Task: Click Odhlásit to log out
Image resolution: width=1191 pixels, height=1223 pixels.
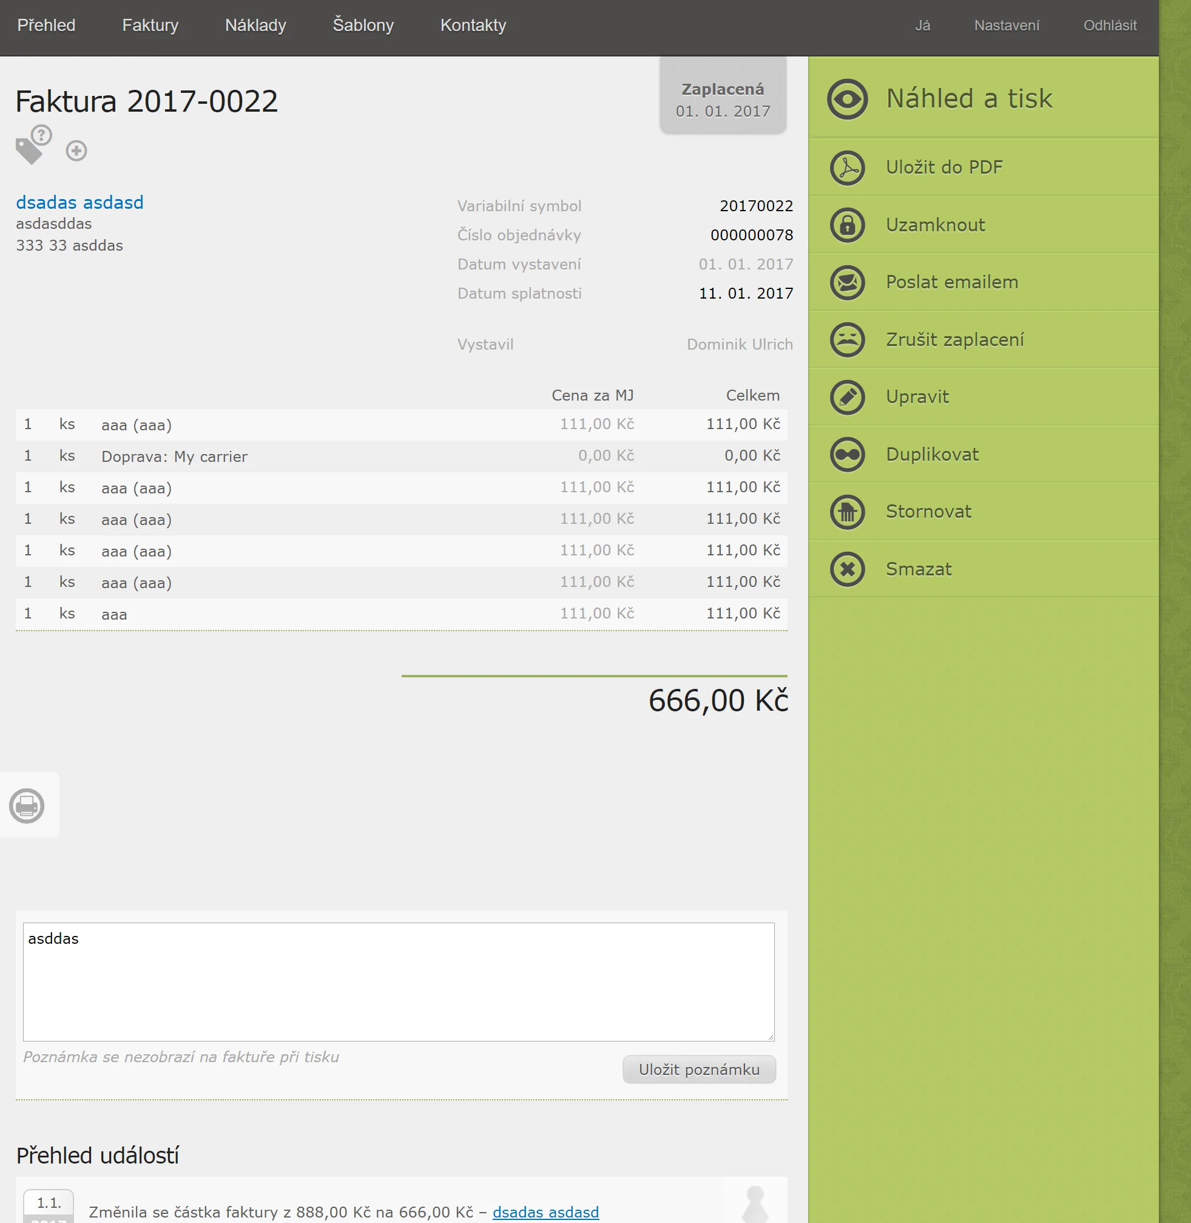Action: 1110,25
